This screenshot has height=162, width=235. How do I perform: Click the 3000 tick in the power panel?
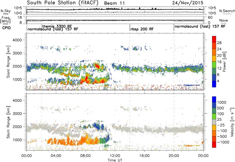(x=17, y=53)
